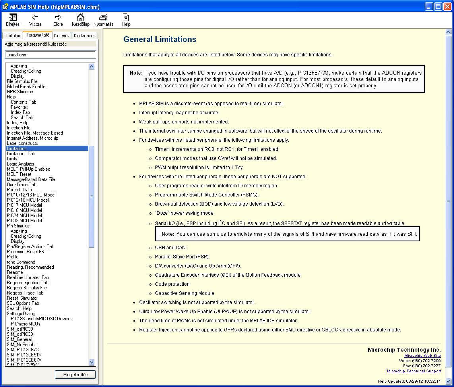The image size is (454, 387).
Task: Open the Keresés tab
Action: 62,36
